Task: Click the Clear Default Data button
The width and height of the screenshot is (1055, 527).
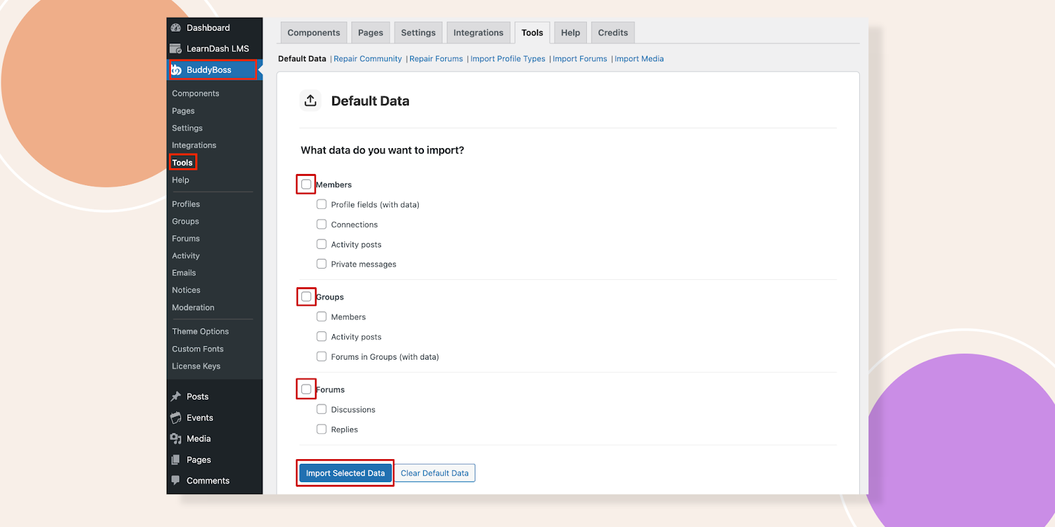Action: coord(435,473)
